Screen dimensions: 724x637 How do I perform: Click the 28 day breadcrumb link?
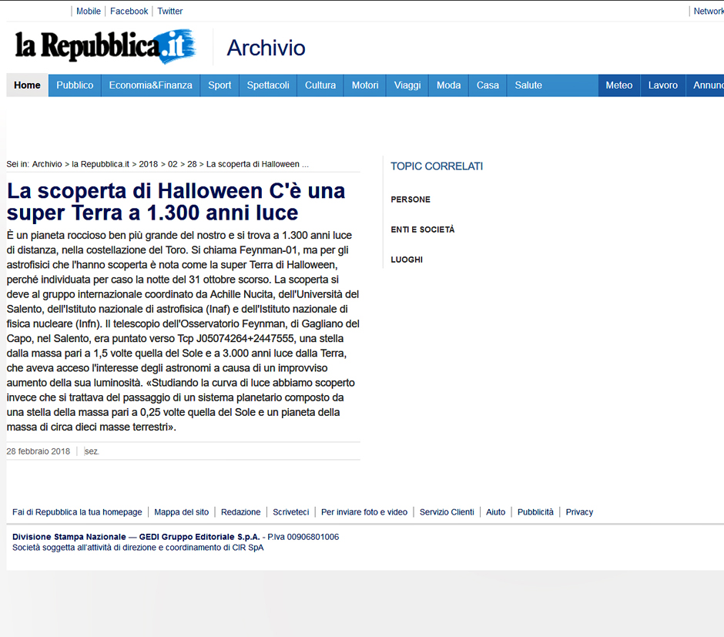point(192,164)
